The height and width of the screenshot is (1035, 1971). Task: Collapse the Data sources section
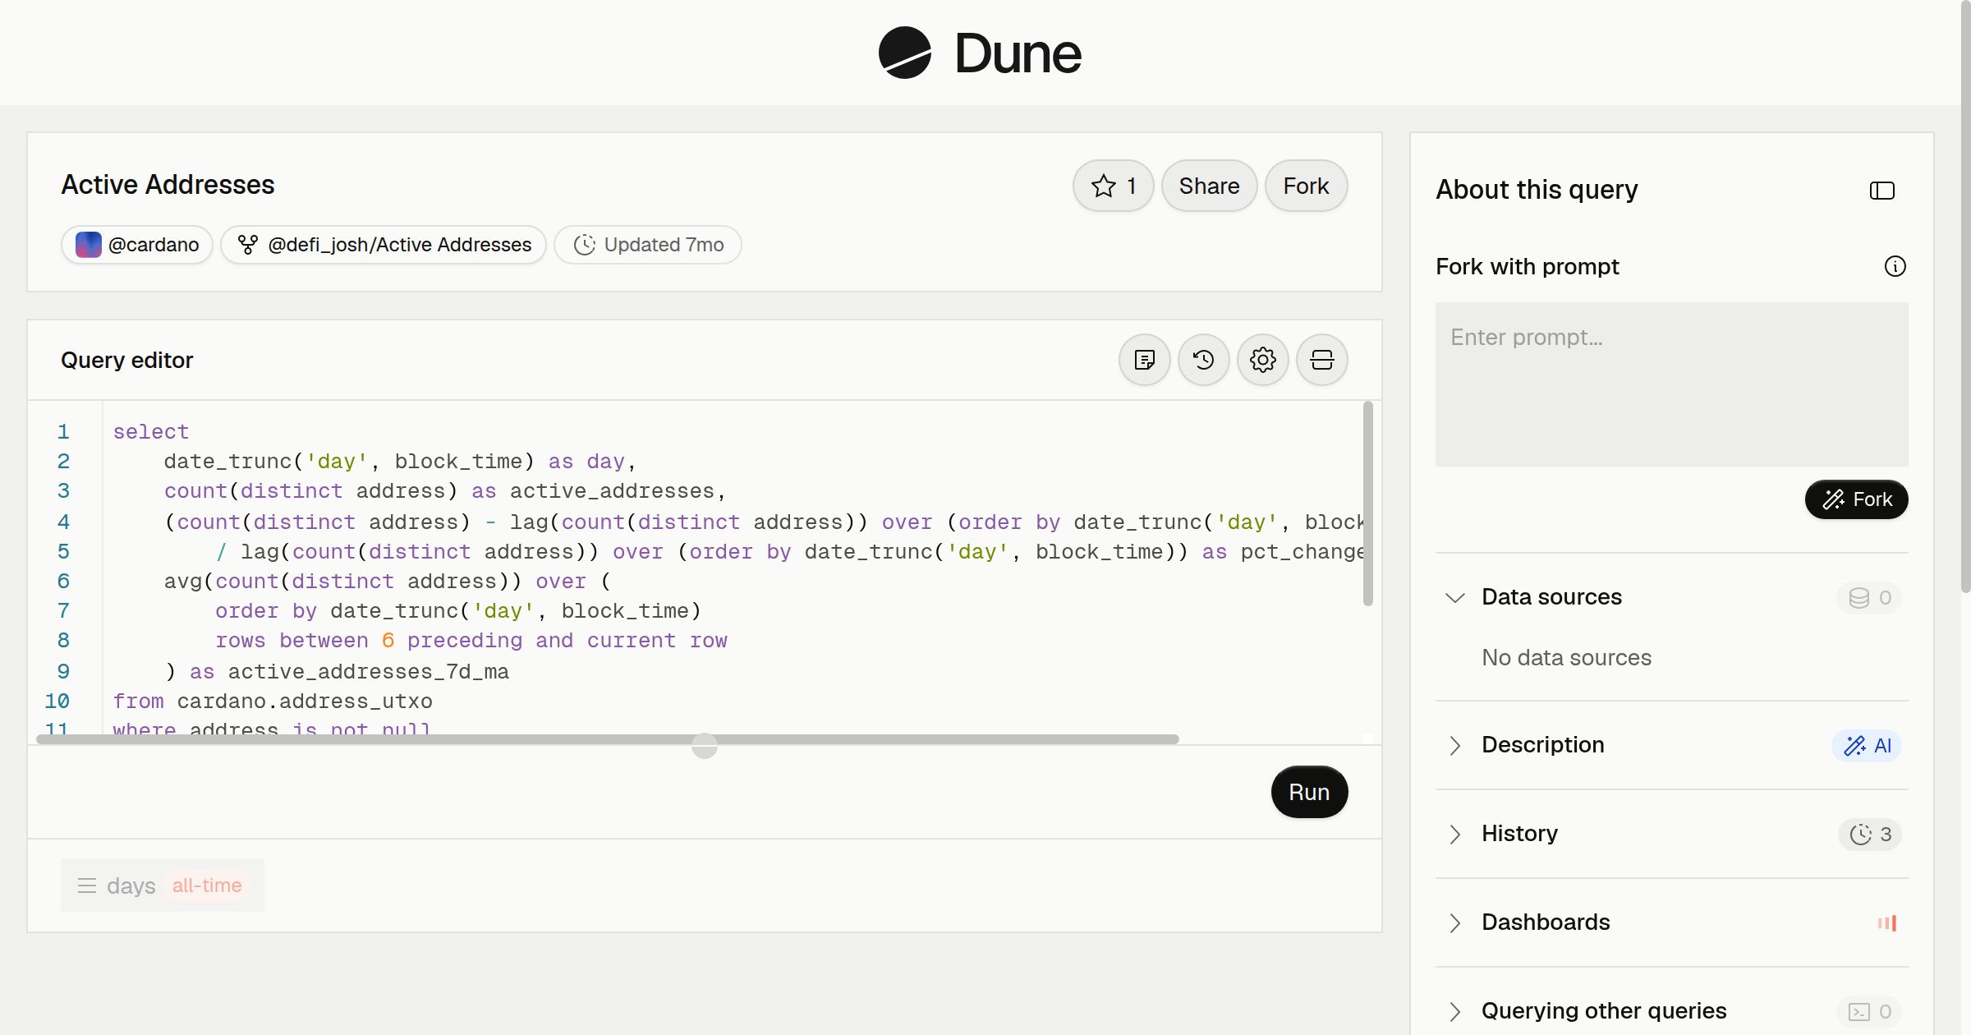click(x=1455, y=597)
